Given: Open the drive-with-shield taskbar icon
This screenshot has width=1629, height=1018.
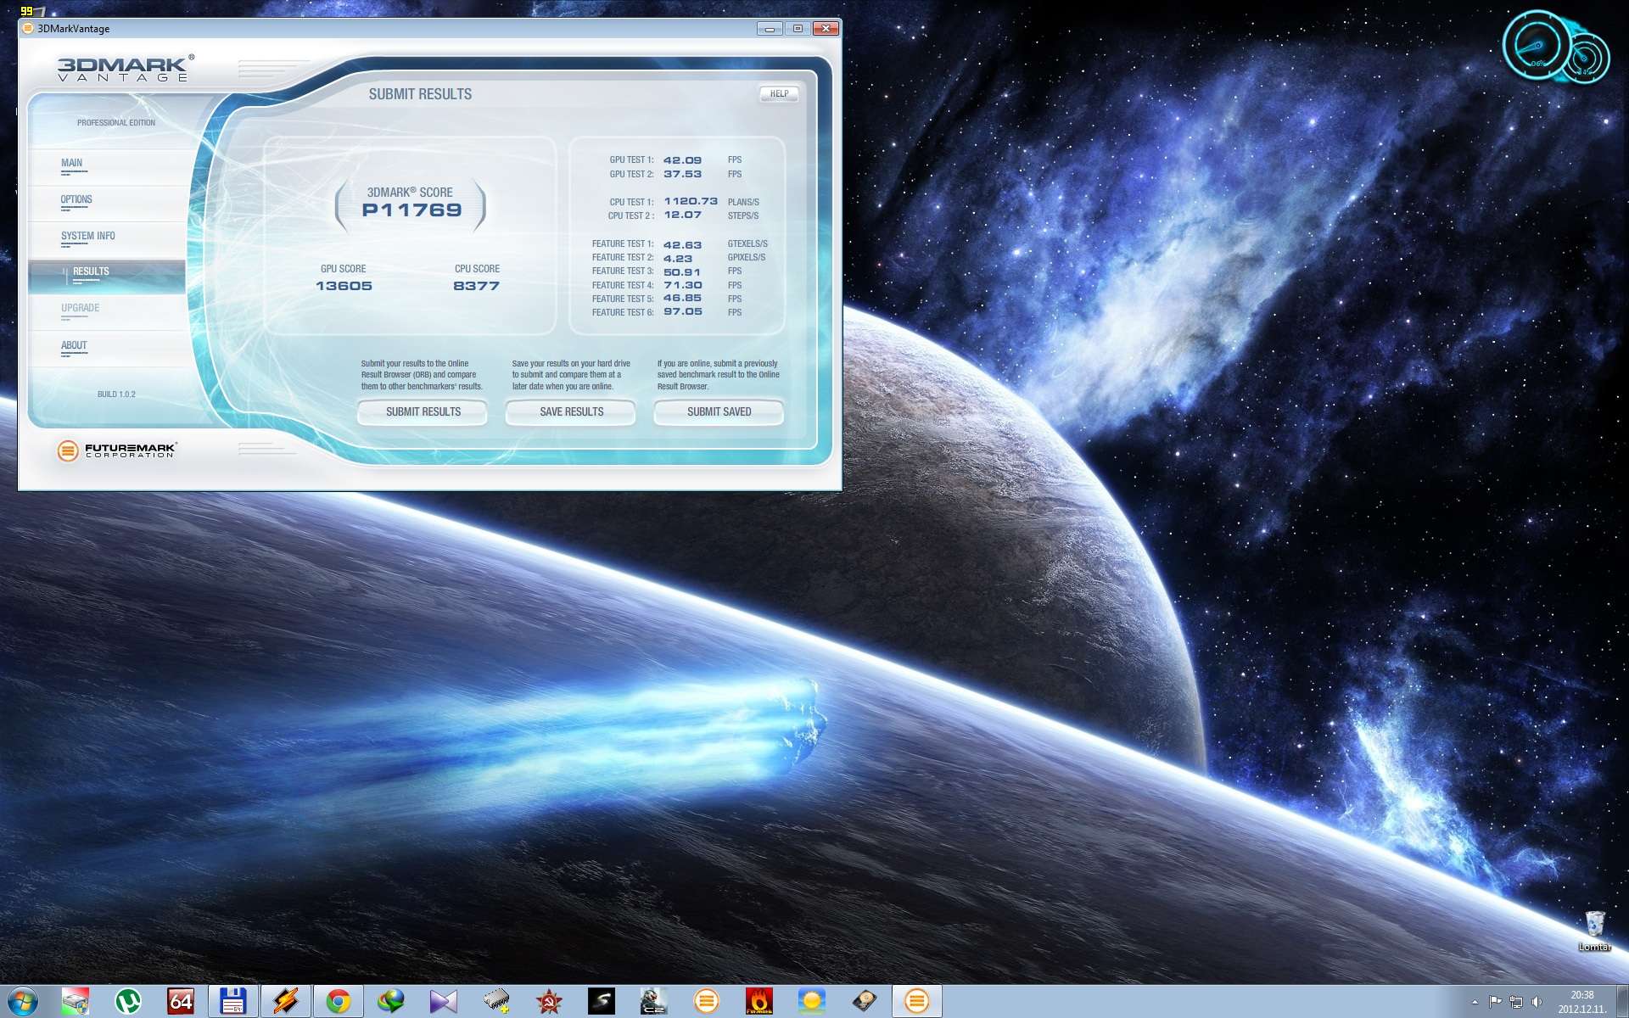Looking at the screenshot, I should click(x=76, y=1002).
